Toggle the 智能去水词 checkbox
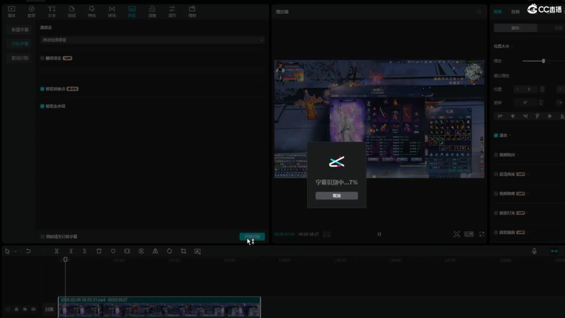 click(42, 106)
